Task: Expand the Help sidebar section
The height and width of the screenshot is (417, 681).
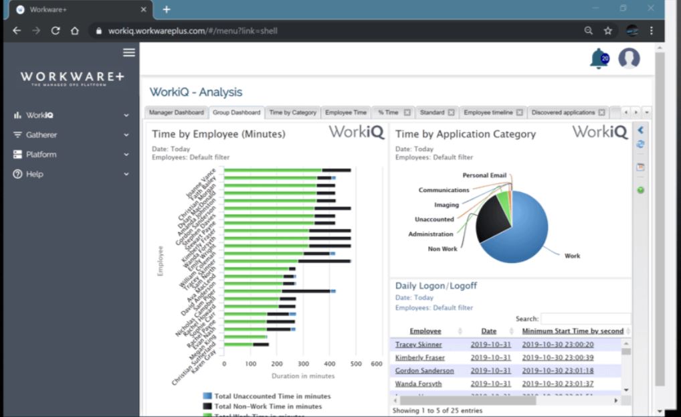Action: click(126, 174)
